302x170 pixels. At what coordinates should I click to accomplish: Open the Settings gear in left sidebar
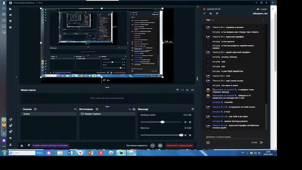[10, 138]
